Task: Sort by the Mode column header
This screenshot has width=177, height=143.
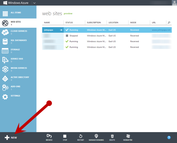Action: [133, 23]
